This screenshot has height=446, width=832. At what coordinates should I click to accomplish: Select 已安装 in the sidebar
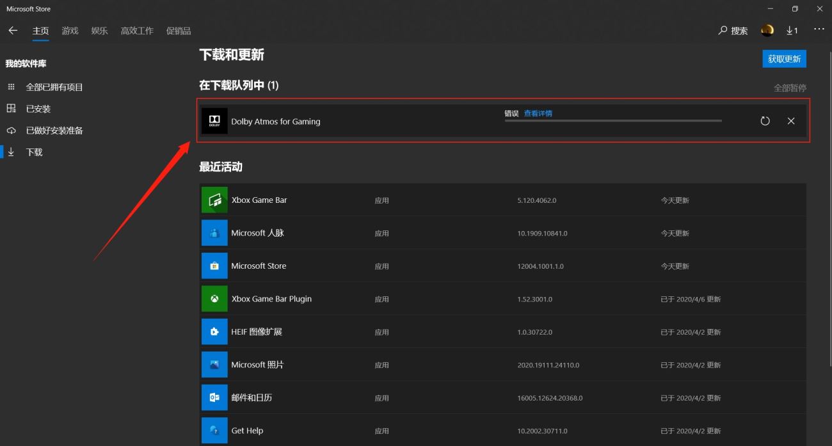(x=38, y=109)
